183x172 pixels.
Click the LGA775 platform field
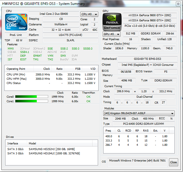(x=70, y=35)
